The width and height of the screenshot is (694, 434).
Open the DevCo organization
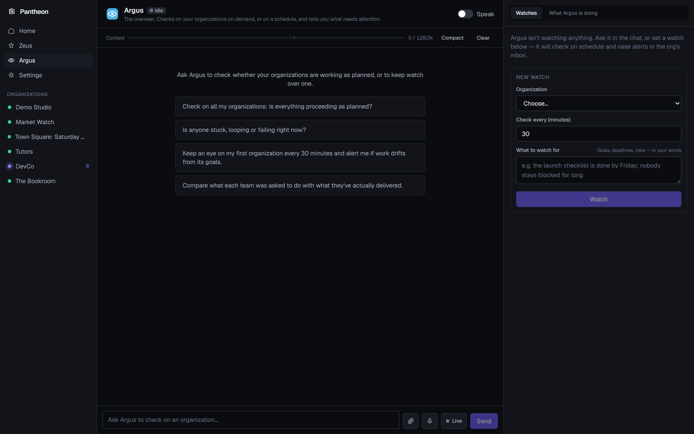(48, 166)
